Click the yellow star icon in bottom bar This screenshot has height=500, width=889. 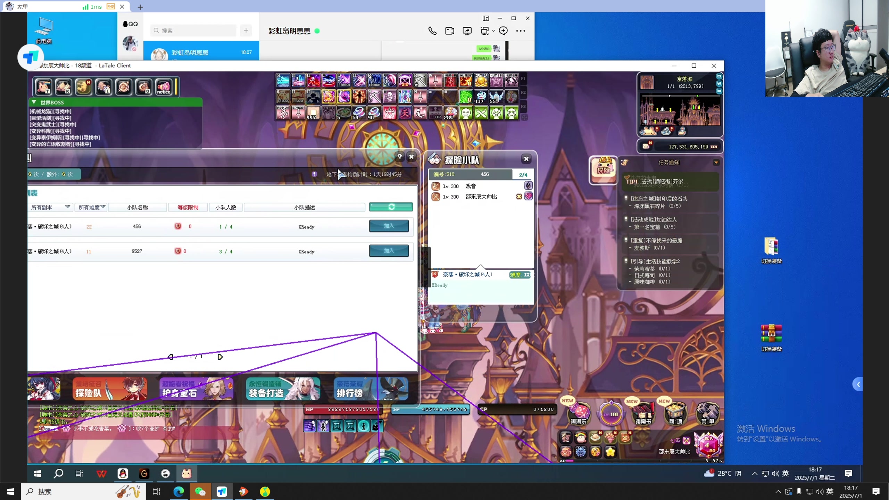tap(610, 452)
